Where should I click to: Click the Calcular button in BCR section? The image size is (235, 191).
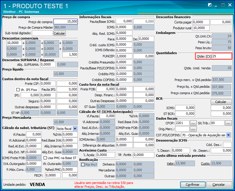(221, 102)
